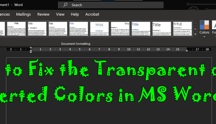Apply large blue Title style set
This screenshot has height=124, width=216.
coord(141,29)
